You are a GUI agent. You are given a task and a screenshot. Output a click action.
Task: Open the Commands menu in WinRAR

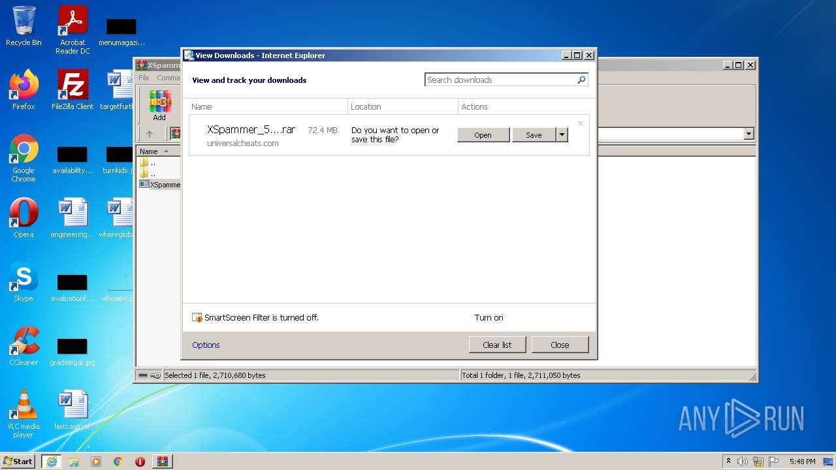[167, 78]
